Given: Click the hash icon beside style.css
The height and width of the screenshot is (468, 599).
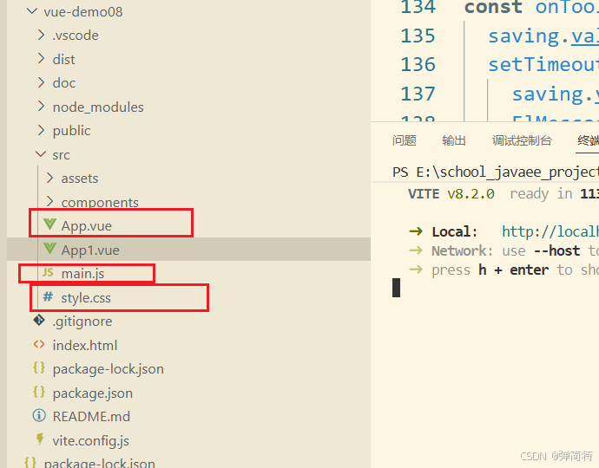Looking at the screenshot, I should point(48,296).
